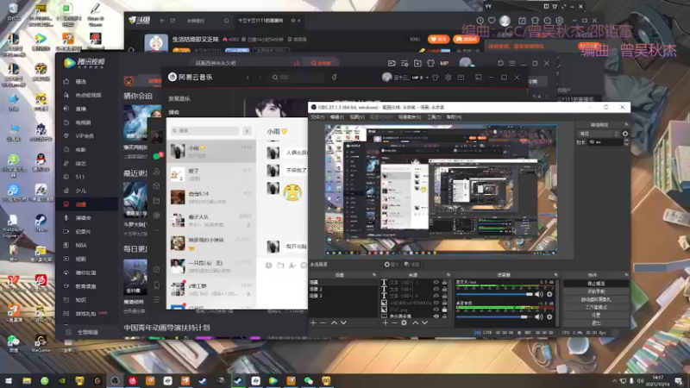Open 设置 from the OBS controls
Image resolution: width=690 pixels, height=388 pixels.
tap(596, 315)
